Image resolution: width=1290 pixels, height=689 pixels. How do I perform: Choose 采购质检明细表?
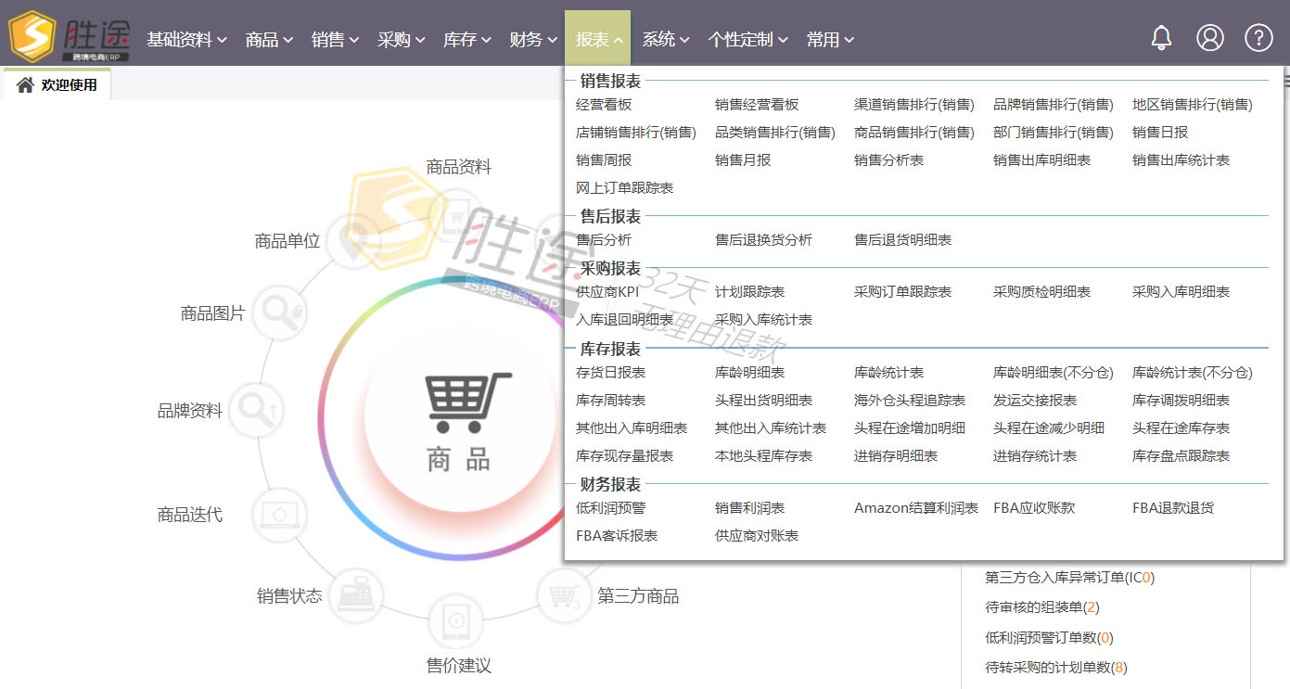pos(1041,292)
